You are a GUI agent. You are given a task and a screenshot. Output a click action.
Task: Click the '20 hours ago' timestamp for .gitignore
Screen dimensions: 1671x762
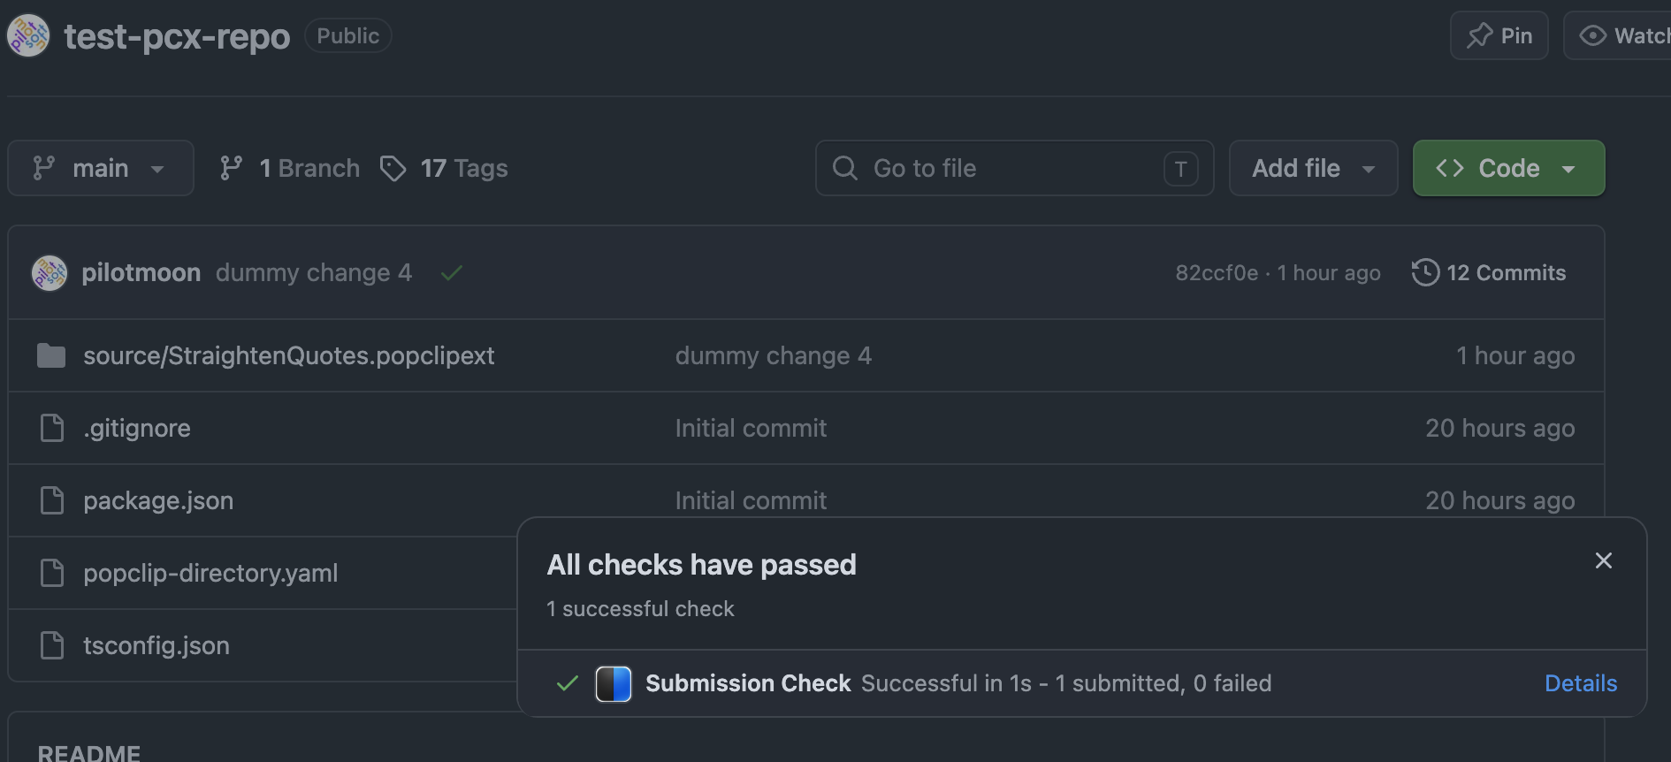[1500, 428]
